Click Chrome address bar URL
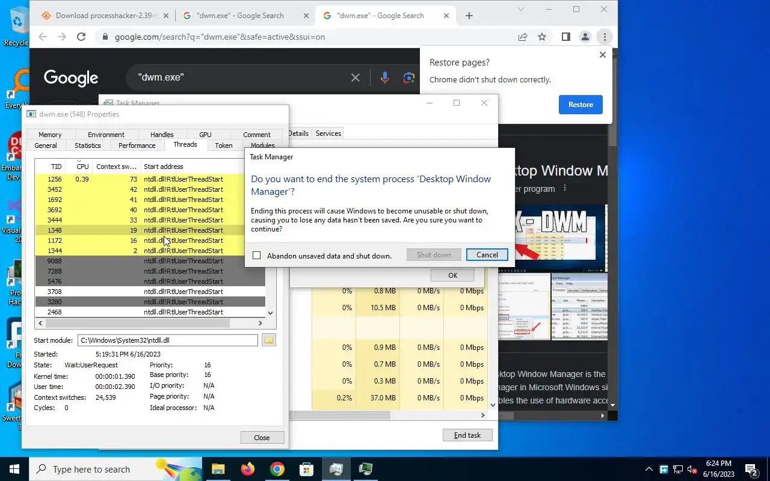 [220, 37]
